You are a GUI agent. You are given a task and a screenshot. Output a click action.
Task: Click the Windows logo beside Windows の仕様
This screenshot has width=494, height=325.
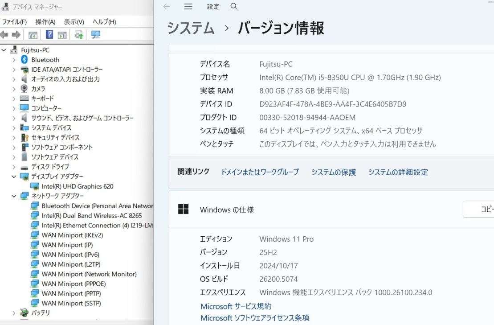(184, 209)
